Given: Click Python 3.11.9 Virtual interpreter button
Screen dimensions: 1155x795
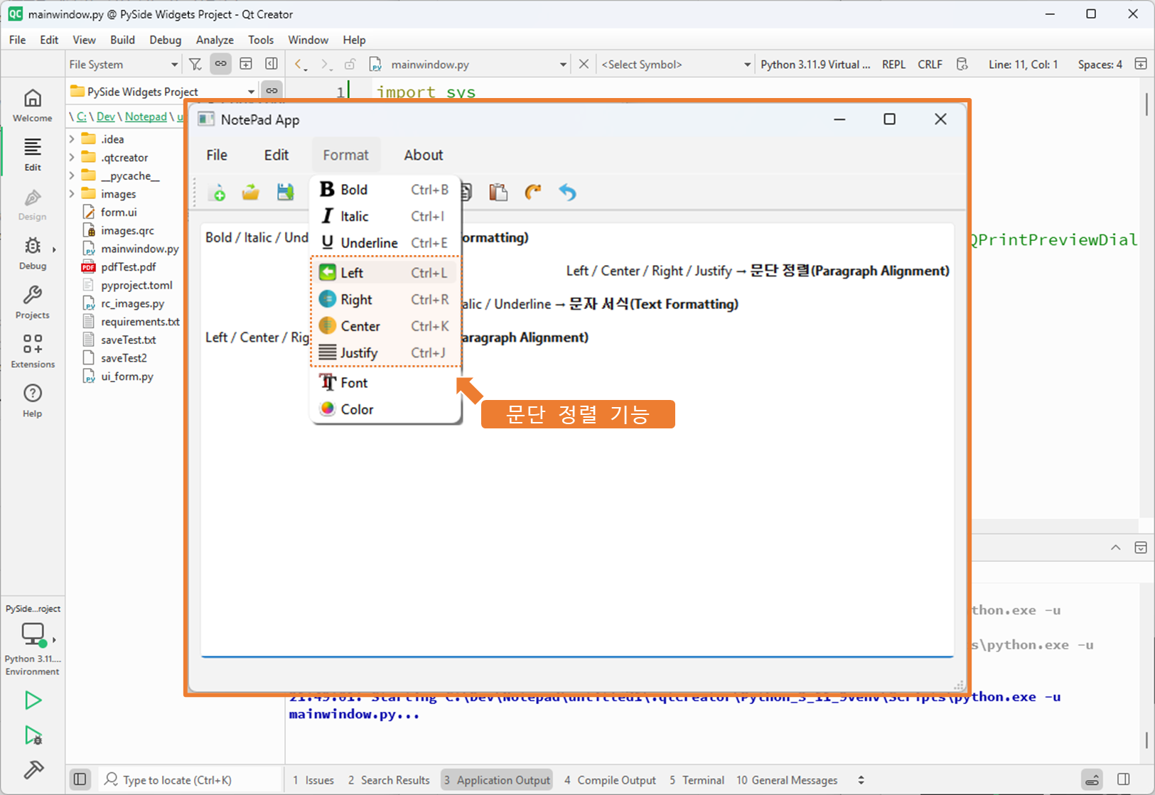Looking at the screenshot, I should [815, 64].
